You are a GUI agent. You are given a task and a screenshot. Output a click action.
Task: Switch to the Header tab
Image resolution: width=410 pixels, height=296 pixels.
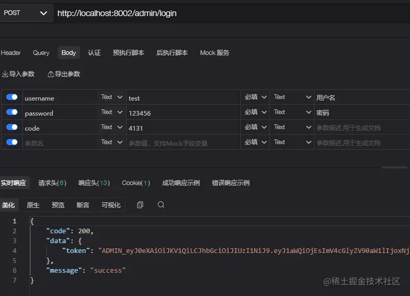11,53
